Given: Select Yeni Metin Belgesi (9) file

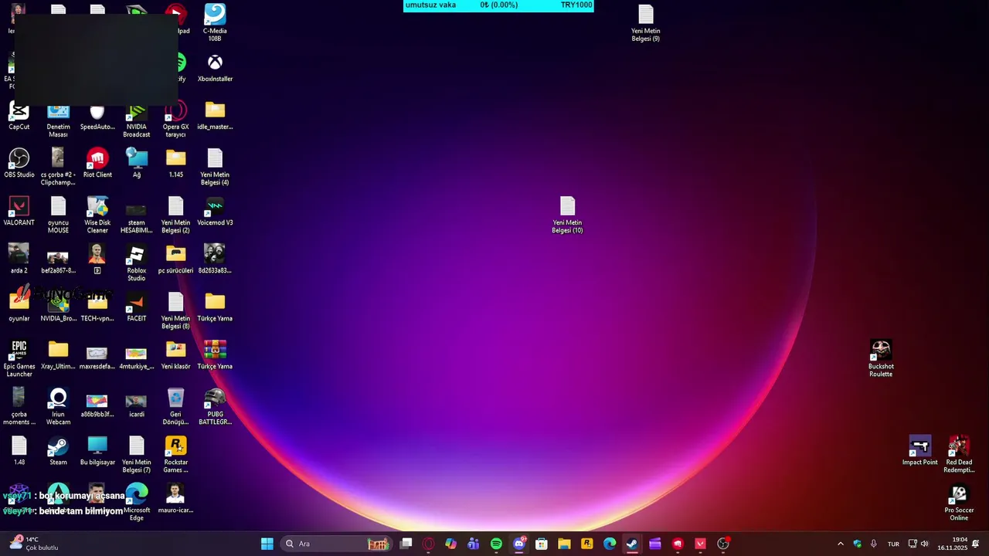Looking at the screenshot, I should pos(646,23).
